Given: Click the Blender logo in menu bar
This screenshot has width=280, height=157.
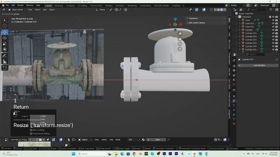Looking at the screenshot, I should (x=3, y=6).
